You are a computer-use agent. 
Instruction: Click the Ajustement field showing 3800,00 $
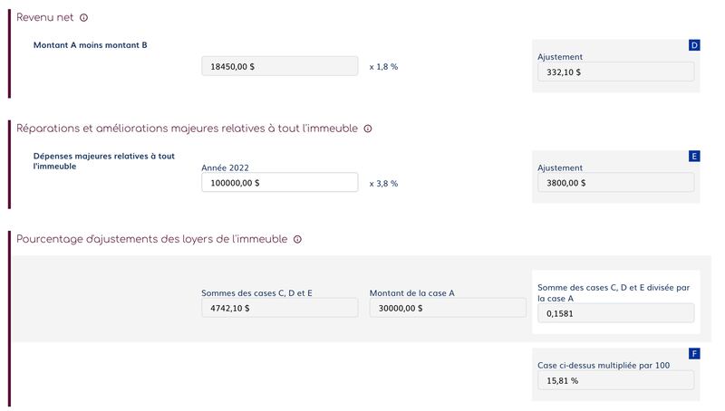(x=615, y=182)
